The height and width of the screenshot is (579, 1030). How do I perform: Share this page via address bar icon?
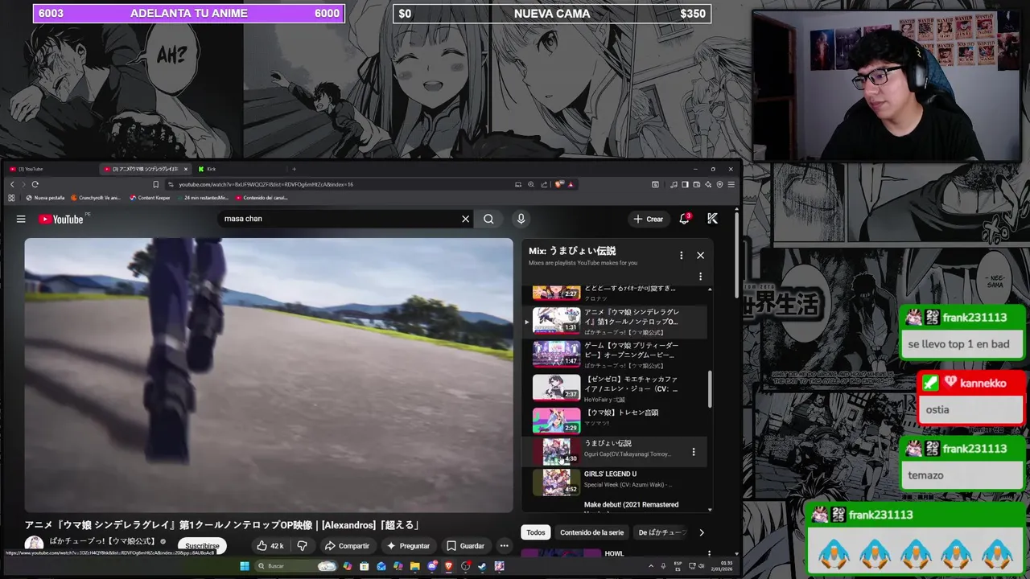pyautogui.click(x=544, y=184)
